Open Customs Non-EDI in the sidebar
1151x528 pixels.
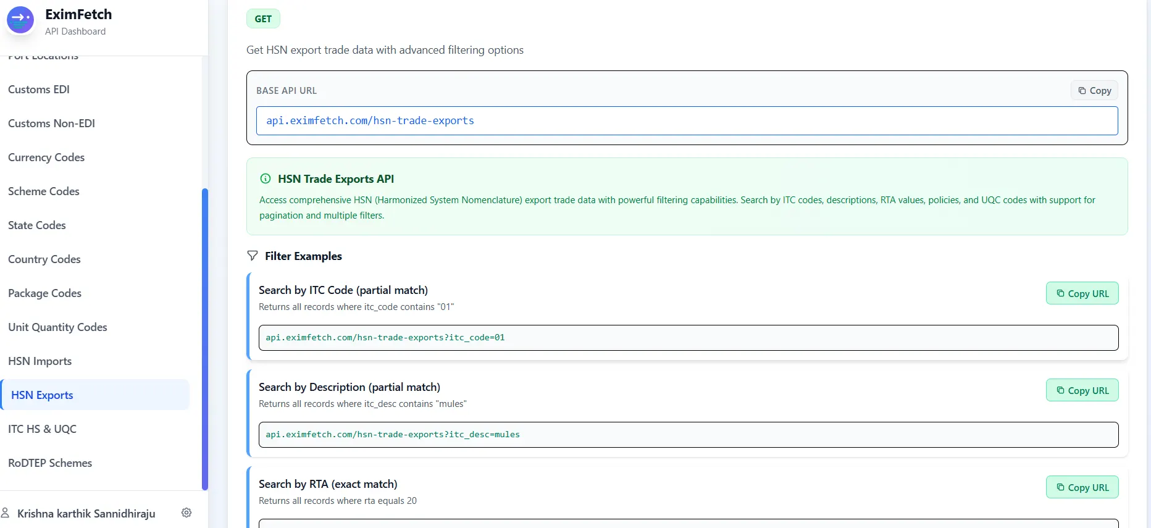[51, 123]
